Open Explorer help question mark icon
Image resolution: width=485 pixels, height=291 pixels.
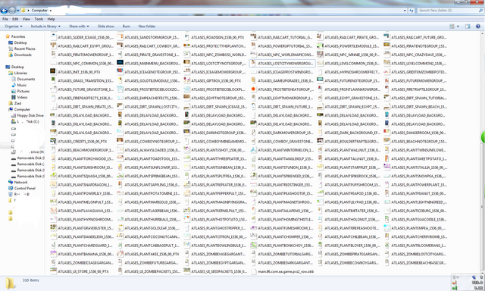tap(478, 27)
